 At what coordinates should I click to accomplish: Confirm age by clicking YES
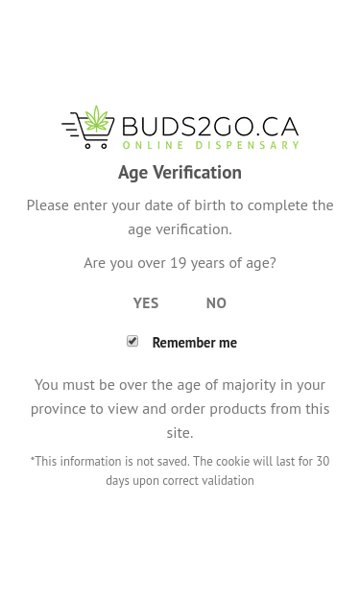(146, 303)
